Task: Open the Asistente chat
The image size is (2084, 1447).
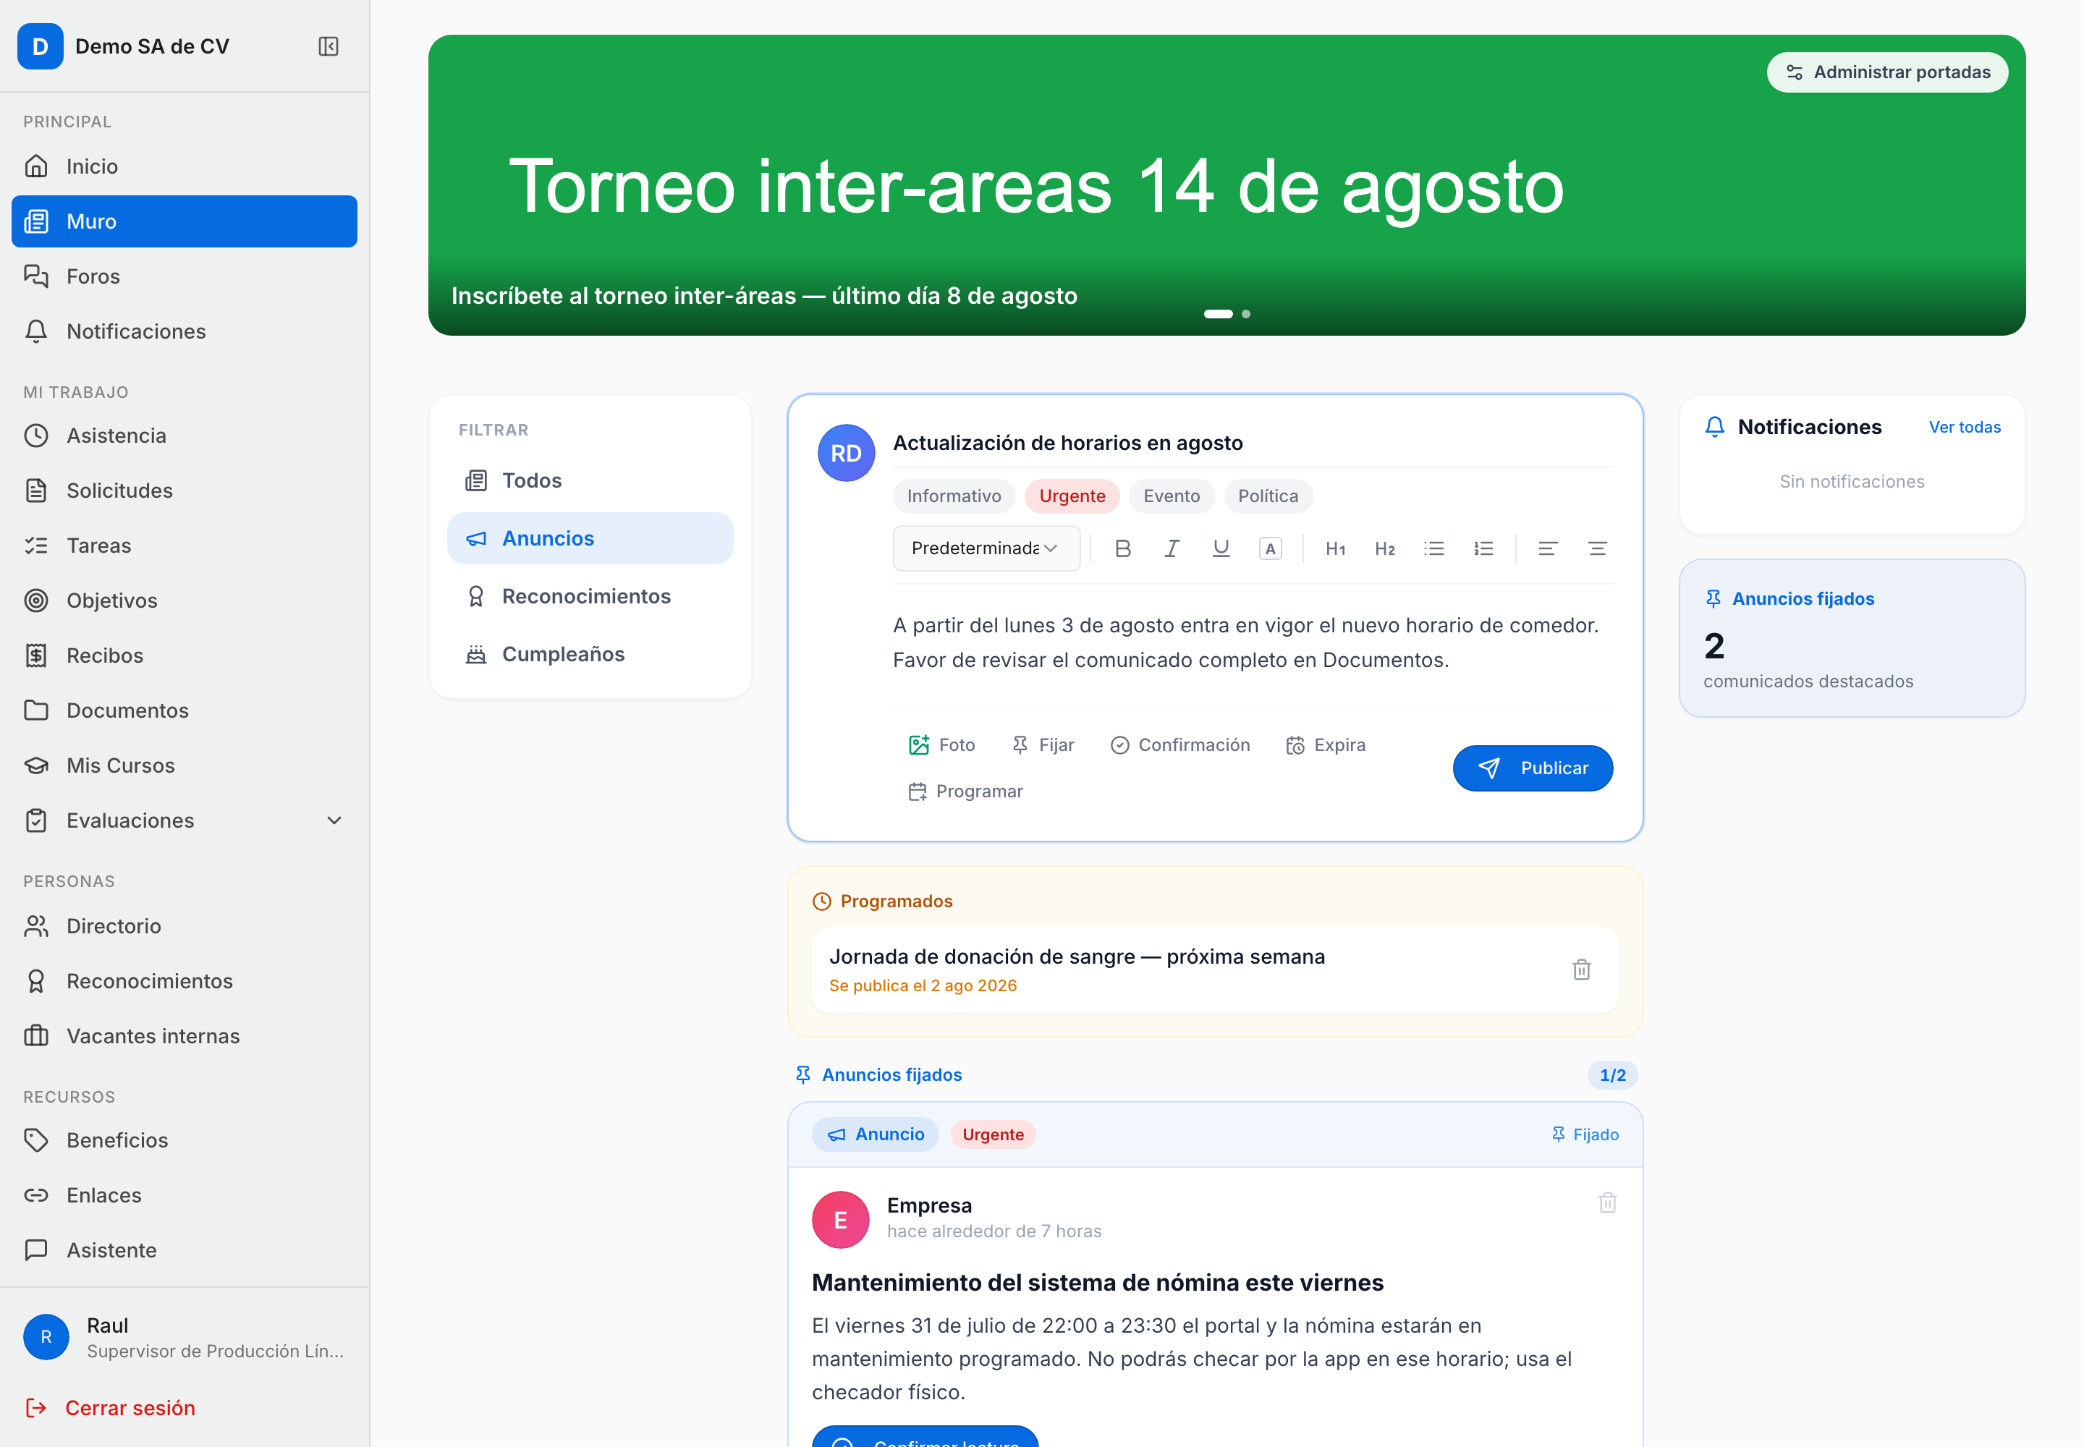Action: pyautogui.click(x=184, y=1250)
